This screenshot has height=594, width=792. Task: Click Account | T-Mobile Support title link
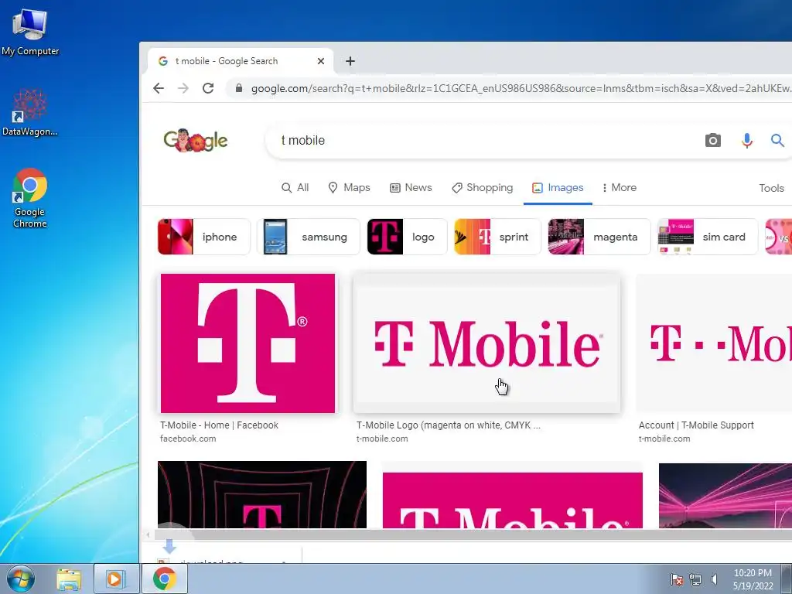pyautogui.click(x=696, y=425)
